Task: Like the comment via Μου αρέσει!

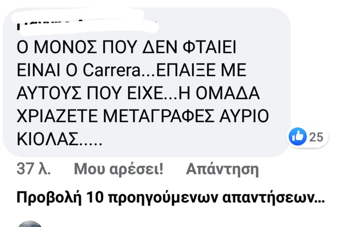Action: pos(119,169)
